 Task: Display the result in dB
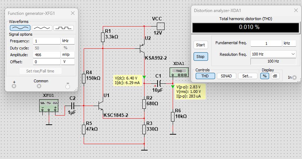[x=275, y=76]
